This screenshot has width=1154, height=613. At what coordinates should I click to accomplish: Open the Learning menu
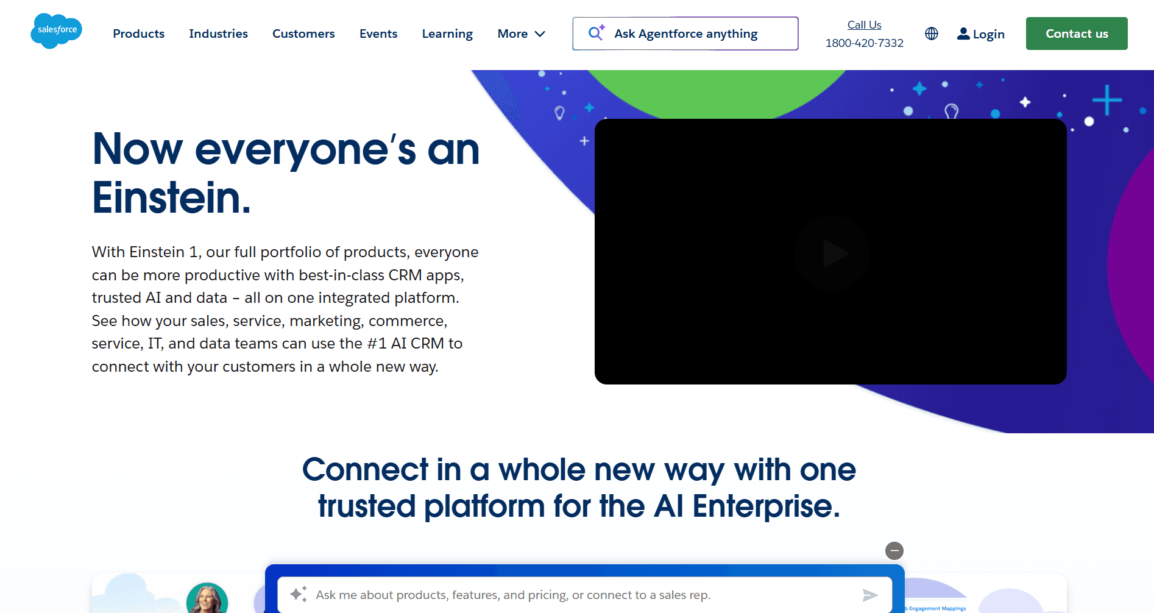point(447,34)
